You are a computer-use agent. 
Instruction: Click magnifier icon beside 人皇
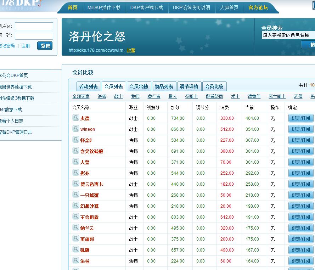pyautogui.click(x=75, y=162)
